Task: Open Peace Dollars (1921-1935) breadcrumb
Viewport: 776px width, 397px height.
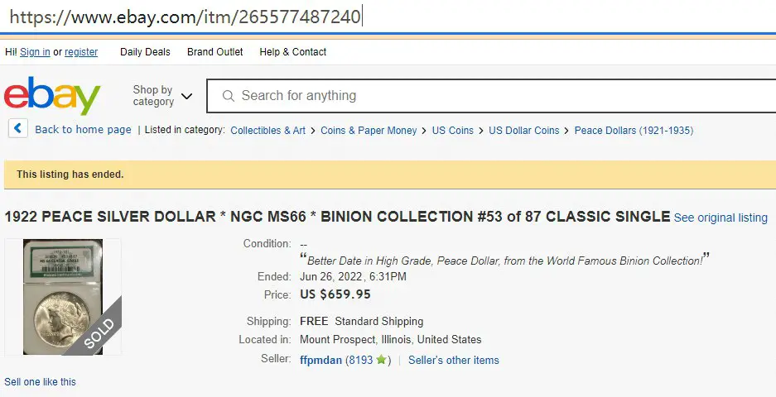Action: [x=634, y=131]
